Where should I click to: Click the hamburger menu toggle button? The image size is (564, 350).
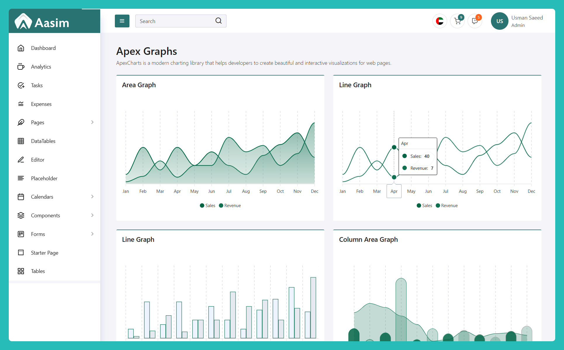122,21
